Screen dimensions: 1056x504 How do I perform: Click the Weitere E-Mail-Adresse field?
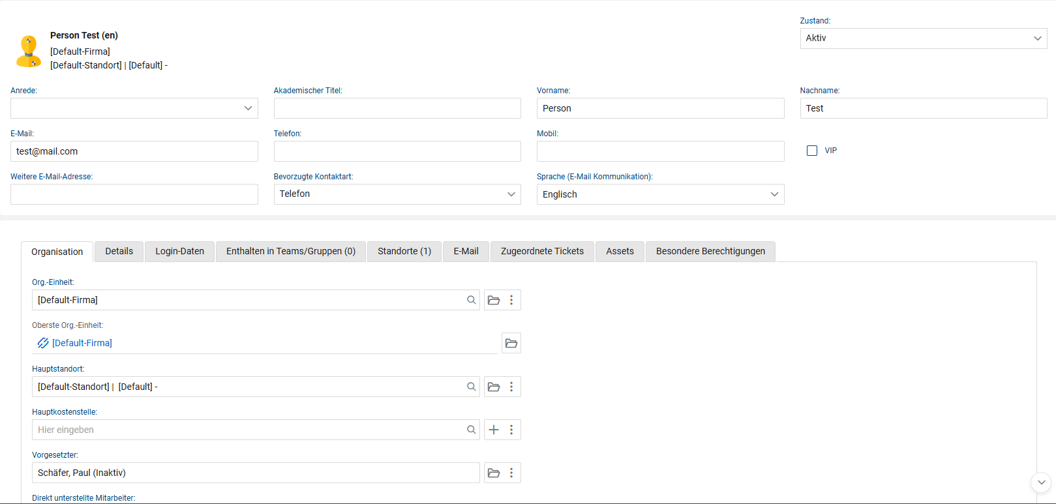(134, 194)
